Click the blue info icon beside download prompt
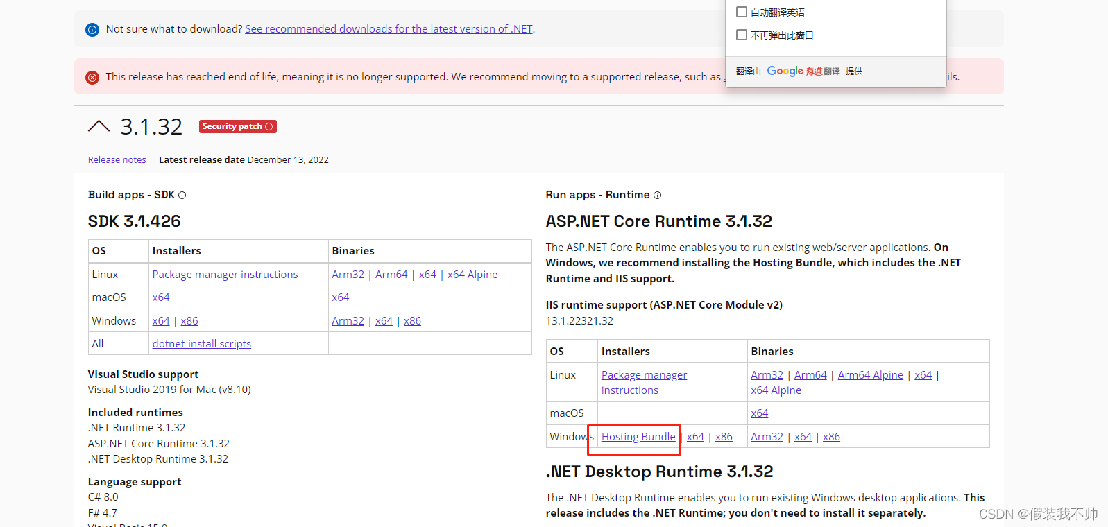Image resolution: width=1108 pixels, height=527 pixels. [92, 30]
